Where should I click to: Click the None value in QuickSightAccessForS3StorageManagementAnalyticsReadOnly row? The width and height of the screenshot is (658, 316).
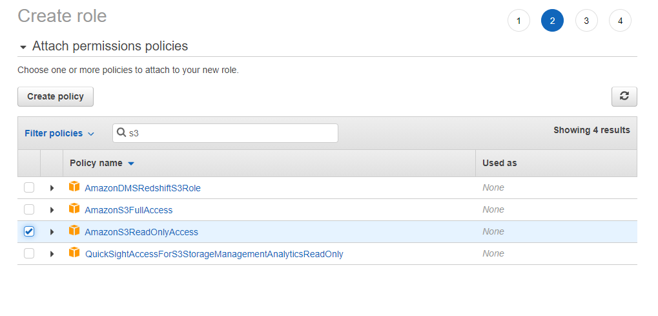pos(493,253)
